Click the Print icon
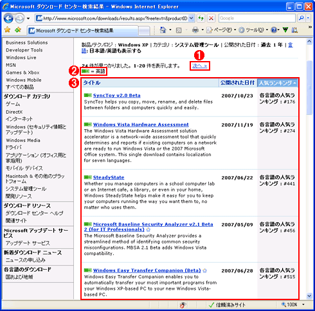This screenshot has height=311, width=315. pyautogui.click(x=195, y=30)
